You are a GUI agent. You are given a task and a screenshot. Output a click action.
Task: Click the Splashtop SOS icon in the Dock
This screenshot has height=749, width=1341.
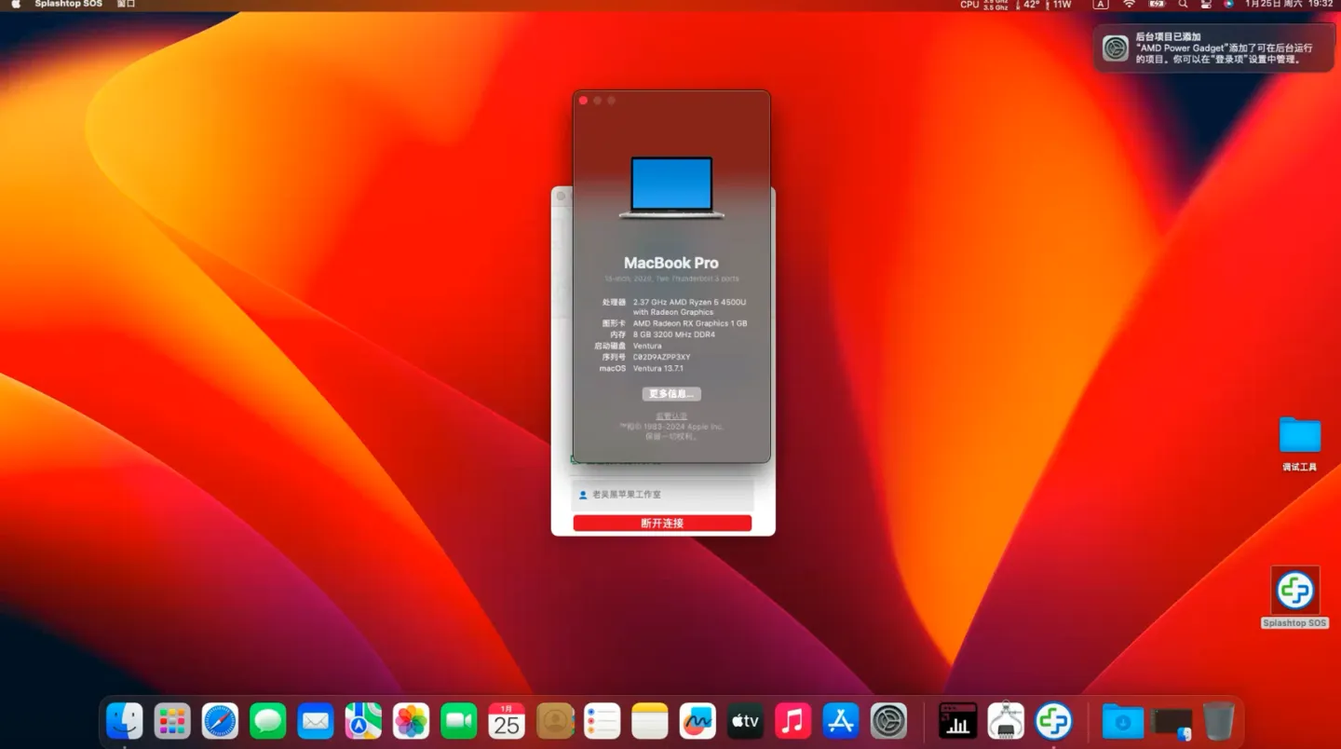1054,720
